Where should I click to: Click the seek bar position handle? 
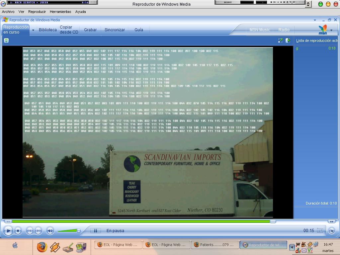[x=273, y=221]
